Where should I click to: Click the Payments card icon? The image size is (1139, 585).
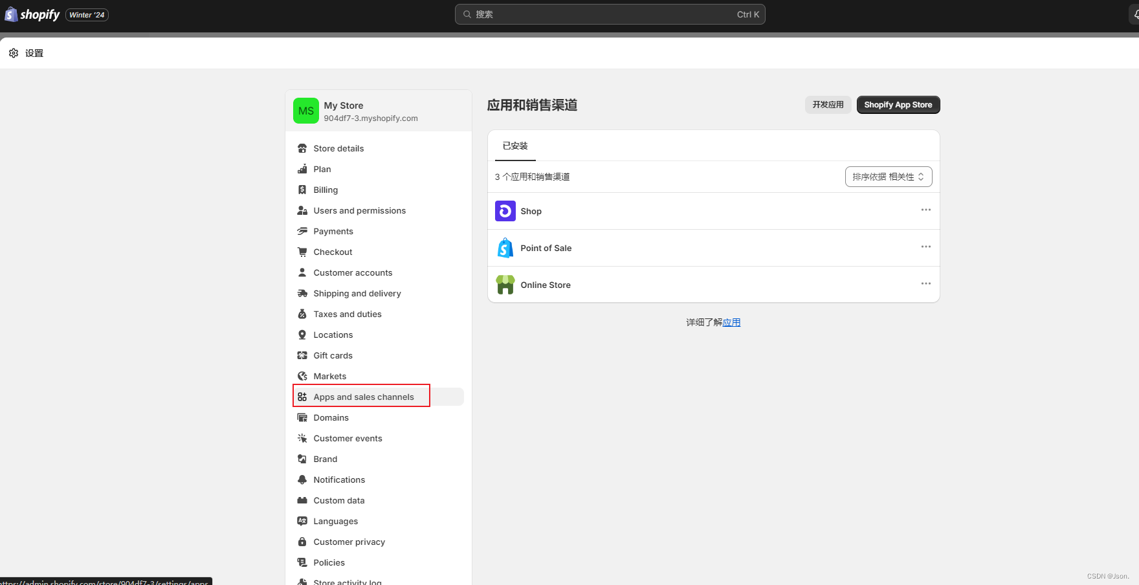[x=302, y=231]
